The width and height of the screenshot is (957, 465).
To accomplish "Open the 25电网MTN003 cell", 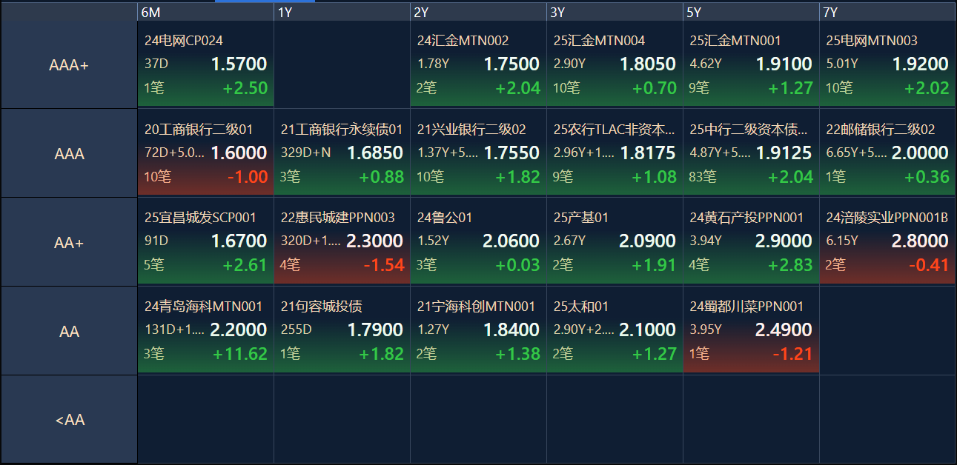I will click(x=887, y=64).
